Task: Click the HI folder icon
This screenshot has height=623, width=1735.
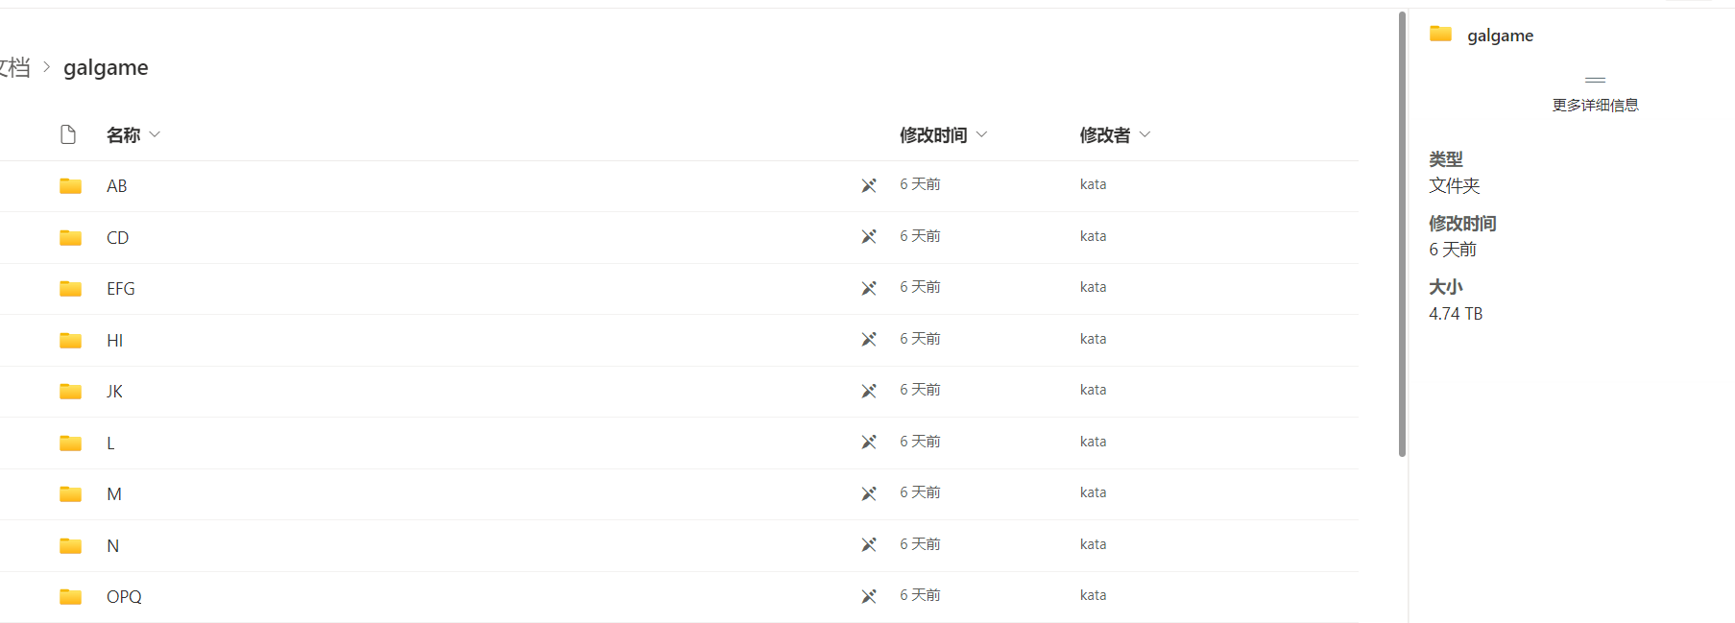Action: point(70,340)
